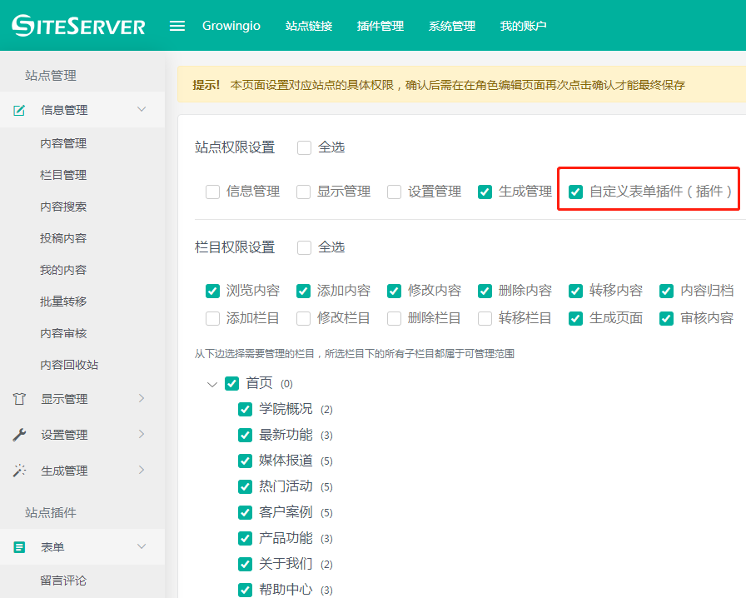
Task: Uncheck the 热门活动 channel checkbox
Action: click(245, 486)
